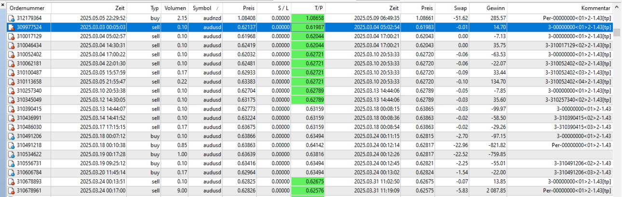622x197 pixels.
Task: Click the Preis header beside the Swap header
Action: pyautogui.click(x=418, y=9)
